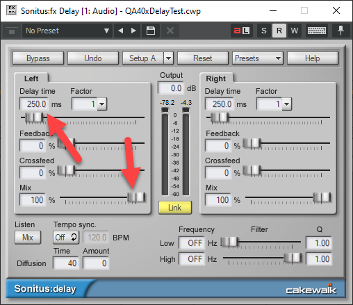Open the No Preset dropdown list

coord(67,31)
